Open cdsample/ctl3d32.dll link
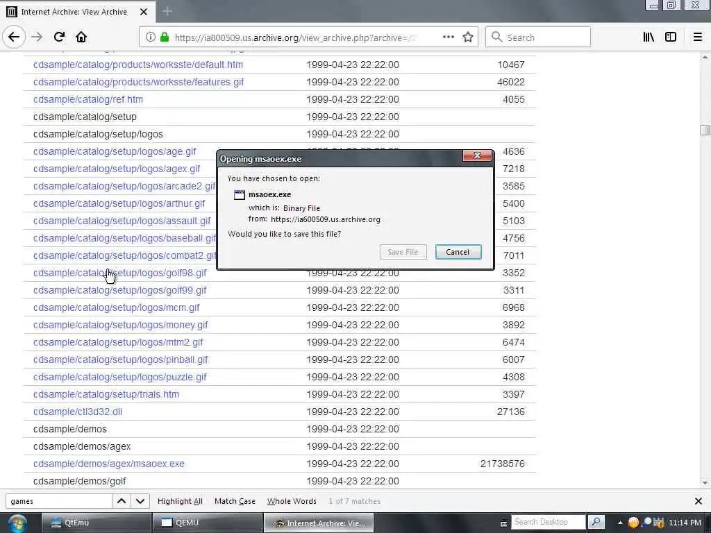This screenshot has height=533, width=711. tap(78, 412)
